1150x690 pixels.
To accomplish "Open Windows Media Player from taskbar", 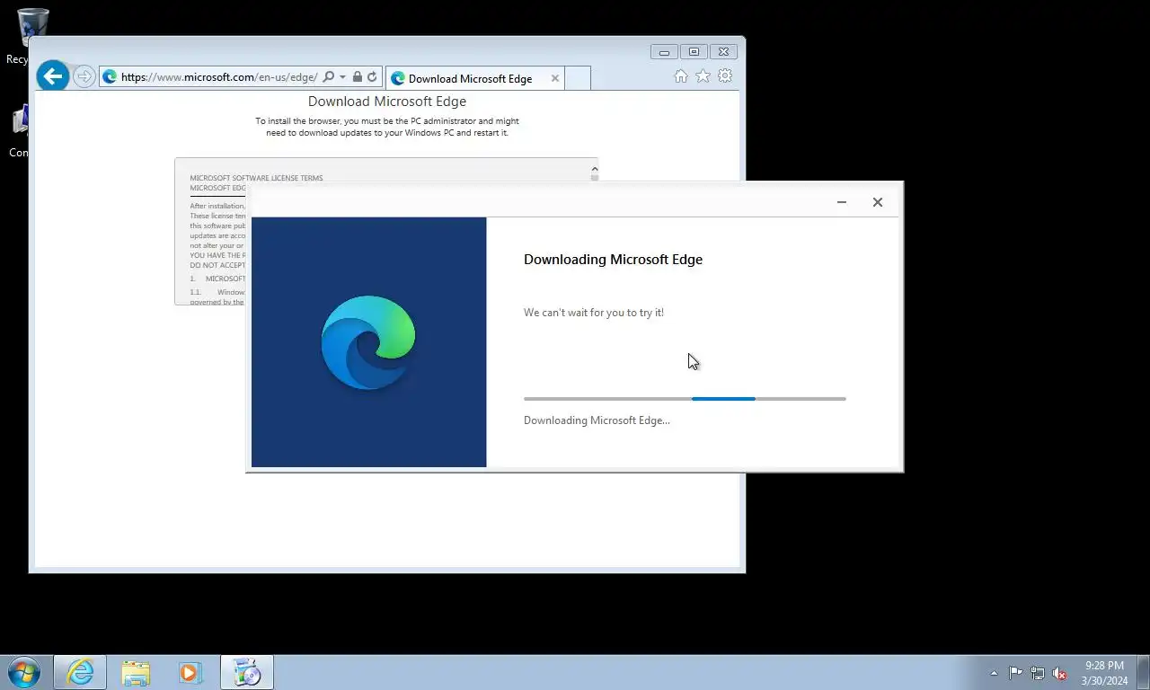I will (190, 672).
